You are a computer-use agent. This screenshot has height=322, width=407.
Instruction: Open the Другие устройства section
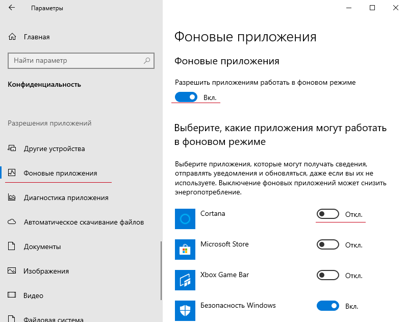click(x=54, y=149)
